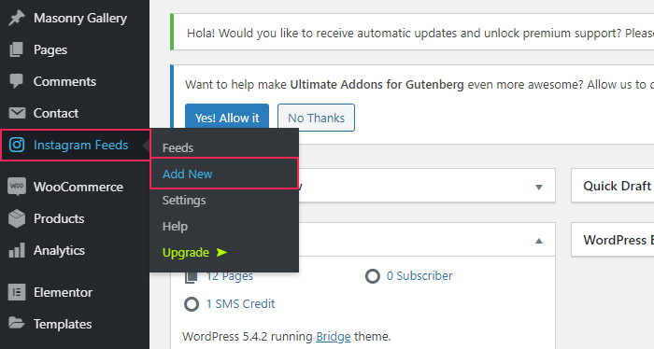
Task: Open Settings in Instagram Feeds submenu
Action: 184,201
